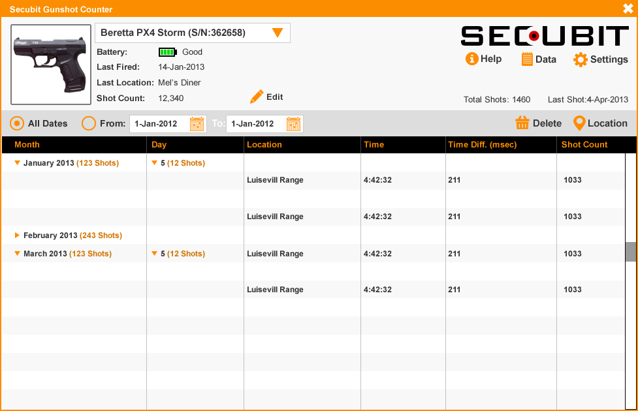Open the From date calendar picker
638x411 pixels.
click(197, 124)
